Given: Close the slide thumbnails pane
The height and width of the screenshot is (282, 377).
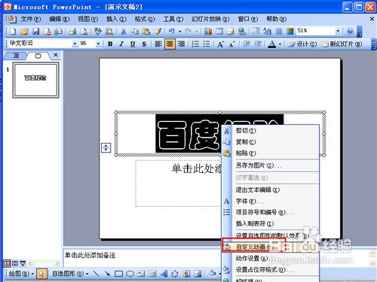Looking at the screenshot, I should pyautogui.click(x=56, y=55).
